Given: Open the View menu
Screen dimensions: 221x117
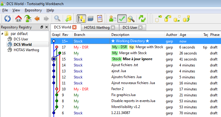Looking at the screenshot, I should (x=16, y=10).
